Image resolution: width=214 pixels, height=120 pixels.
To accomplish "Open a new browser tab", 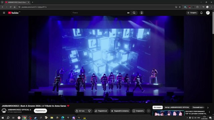I will pos(32,2).
